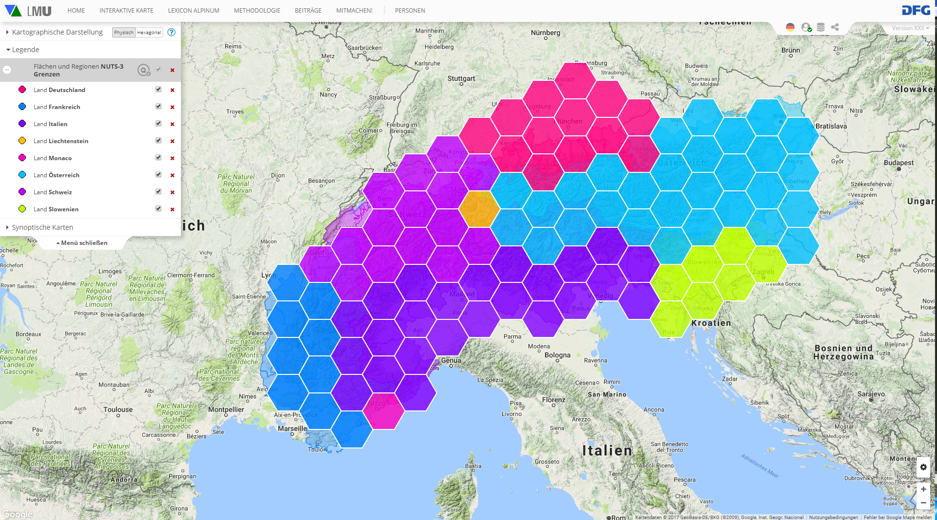The height and width of the screenshot is (520, 937).
Task: Open help for Kartographische Darstellung
Action: click(171, 32)
